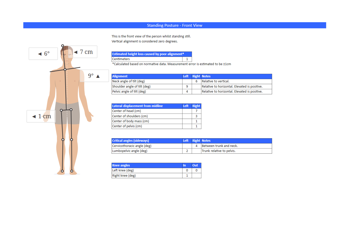Click the neck base marker on shoulder line
The height and width of the screenshot is (245, 349).
[x=65, y=70]
